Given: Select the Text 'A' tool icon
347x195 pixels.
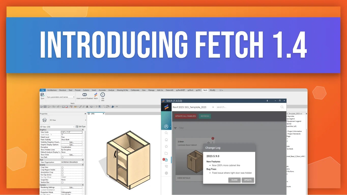Looking at the screenshot, I should tap(87, 107).
